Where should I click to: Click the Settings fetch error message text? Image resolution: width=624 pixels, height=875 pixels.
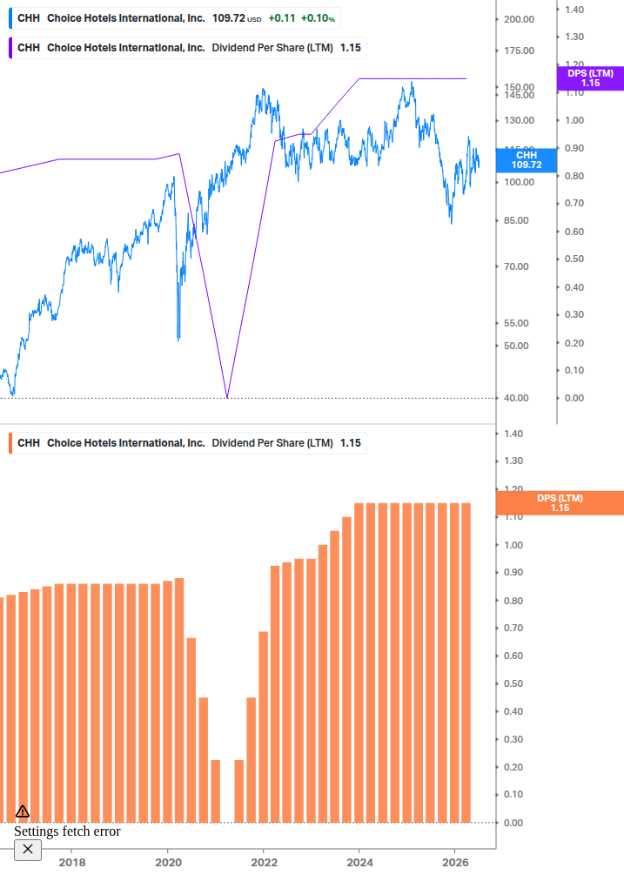point(67,831)
